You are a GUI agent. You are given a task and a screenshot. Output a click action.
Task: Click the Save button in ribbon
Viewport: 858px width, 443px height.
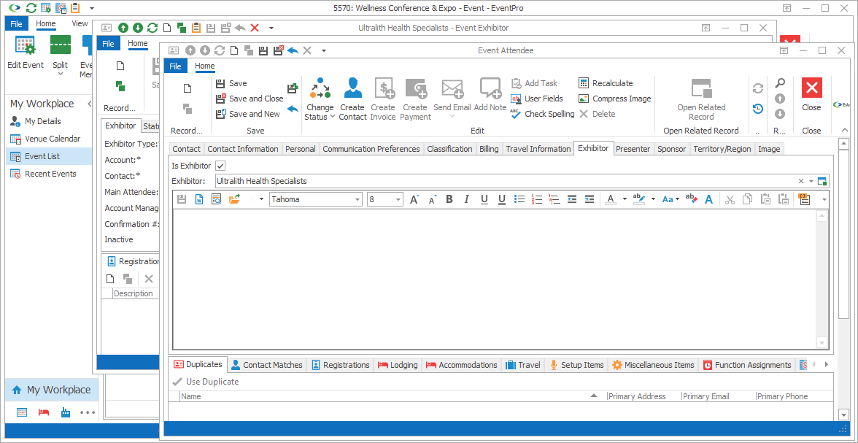(x=231, y=83)
